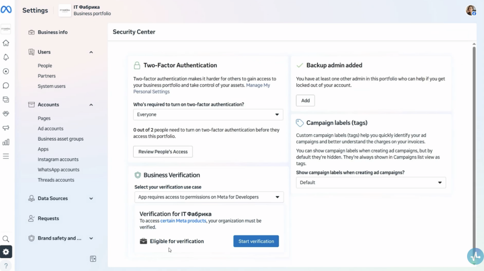The image size is (484, 271).
Task: Click the activity pulse floating icon
Action: (475, 256)
